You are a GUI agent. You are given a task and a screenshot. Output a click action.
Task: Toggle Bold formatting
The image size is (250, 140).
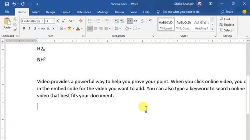point(24,28)
